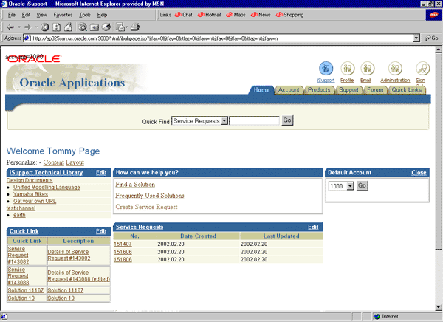Click Edit in Service Requests header
The image size is (443, 322).
click(313, 227)
